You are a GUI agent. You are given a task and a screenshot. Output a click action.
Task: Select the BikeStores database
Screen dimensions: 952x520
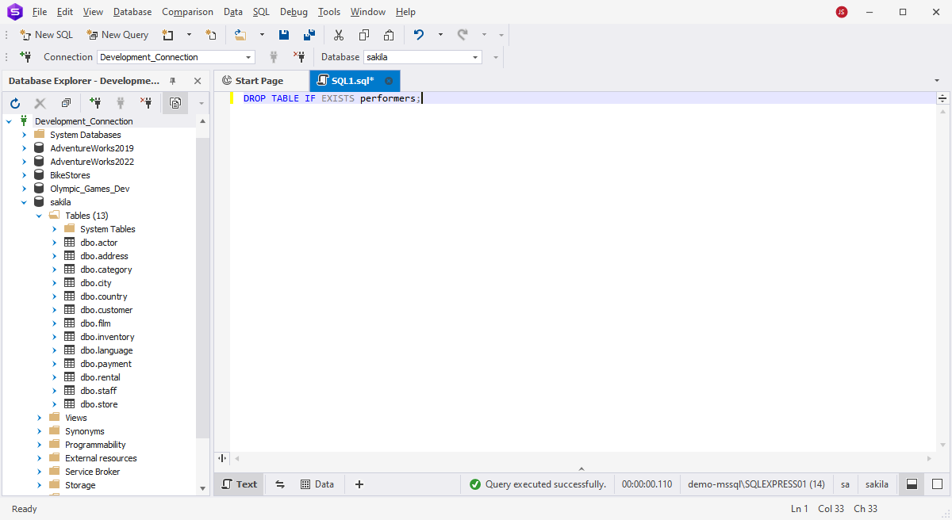click(x=70, y=175)
